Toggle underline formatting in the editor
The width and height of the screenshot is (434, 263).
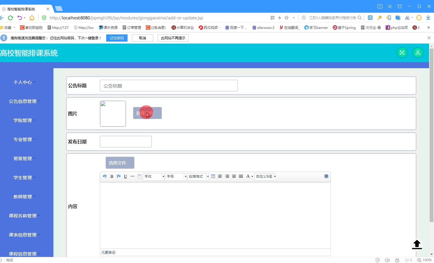(126, 176)
